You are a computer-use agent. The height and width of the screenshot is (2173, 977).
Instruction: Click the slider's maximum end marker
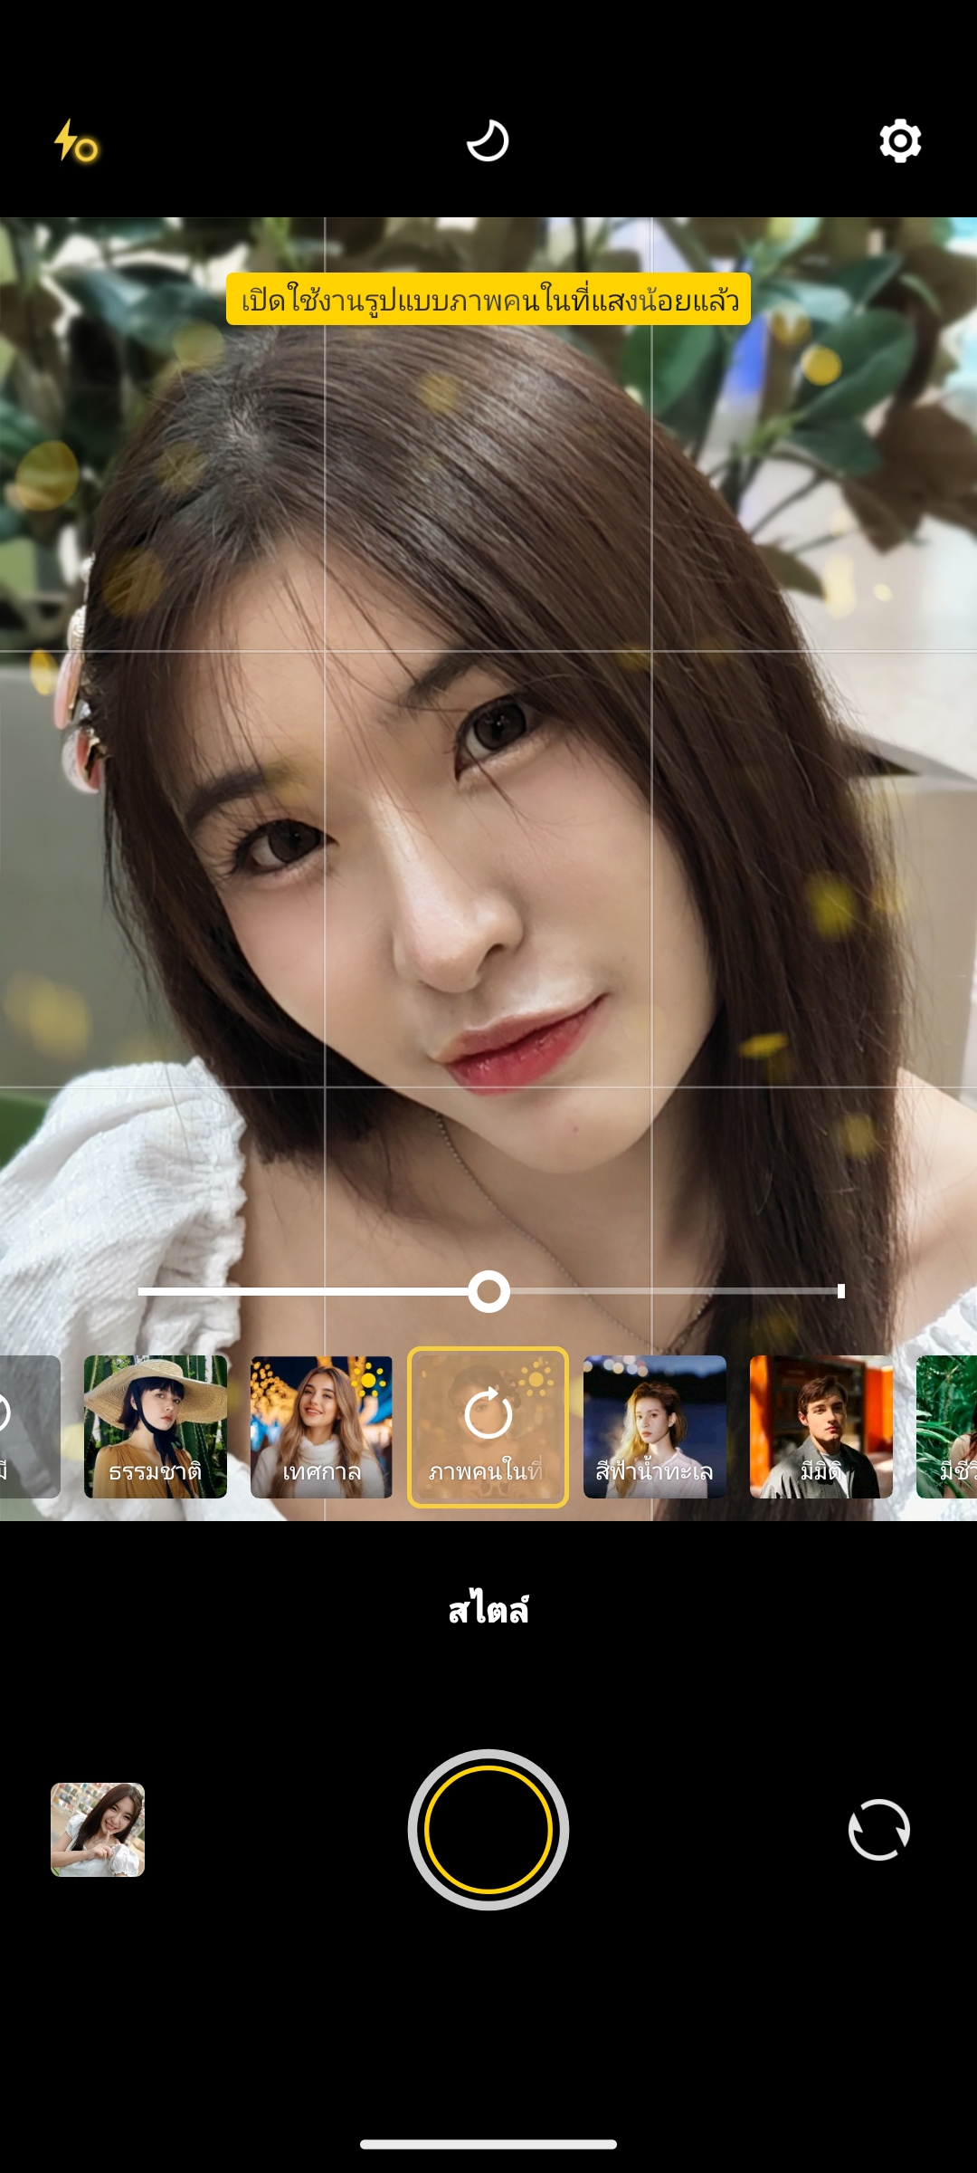point(841,1291)
